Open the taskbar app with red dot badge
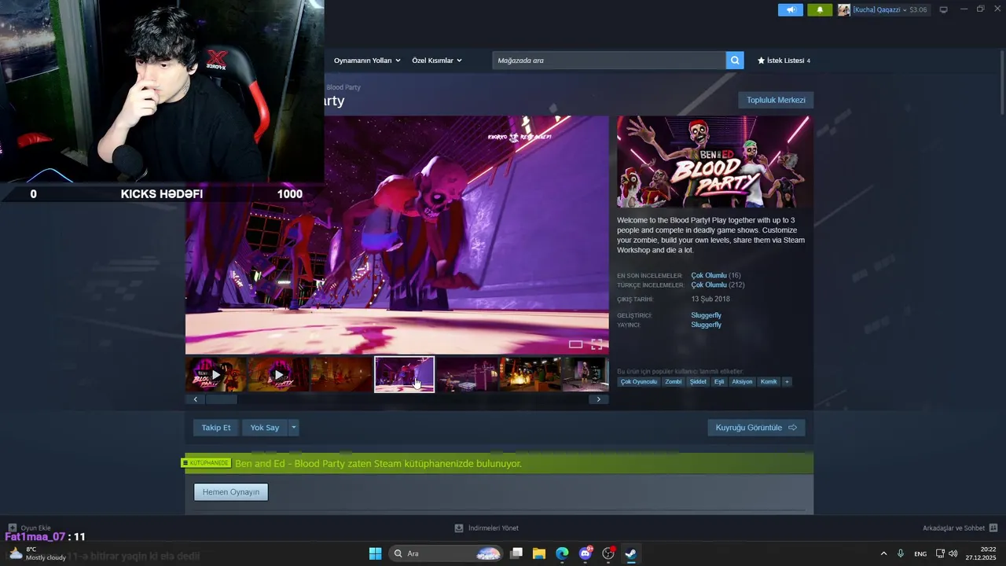 [x=608, y=553]
